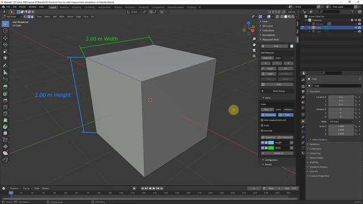Toggle visibility of Height measure
The height and width of the screenshot is (204, 363).
point(263,143)
